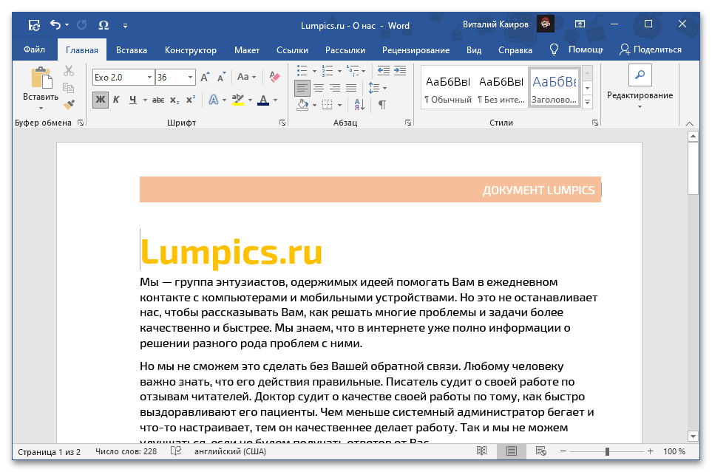Apply superscript formatting
The image size is (712, 472).
(x=191, y=100)
